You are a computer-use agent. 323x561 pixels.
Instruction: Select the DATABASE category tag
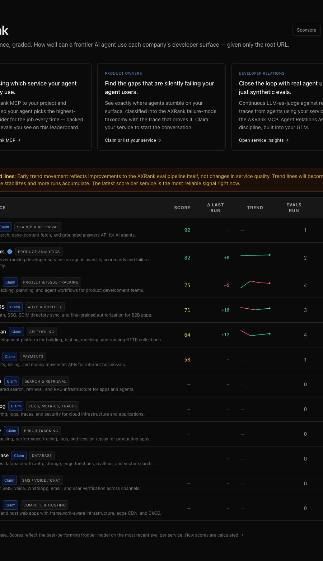coord(42,455)
